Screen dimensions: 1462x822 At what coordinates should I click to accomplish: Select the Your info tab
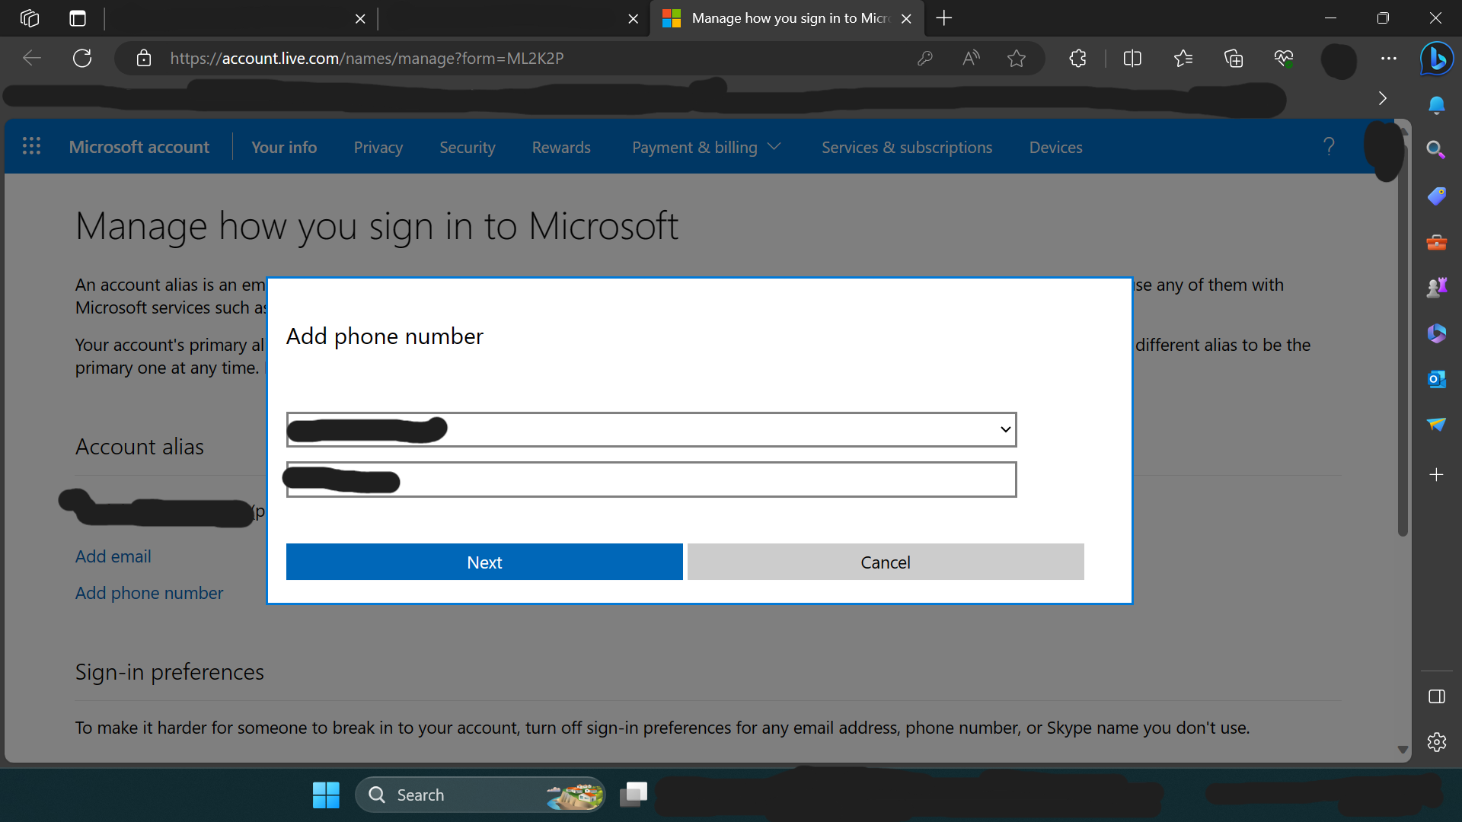pos(284,148)
